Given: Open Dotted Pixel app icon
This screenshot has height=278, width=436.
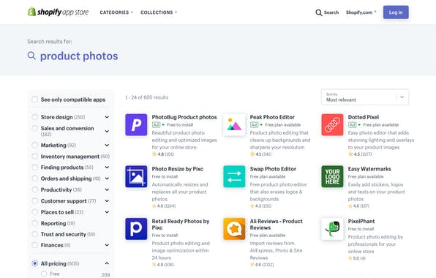Looking at the screenshot, I should [332, 124].
